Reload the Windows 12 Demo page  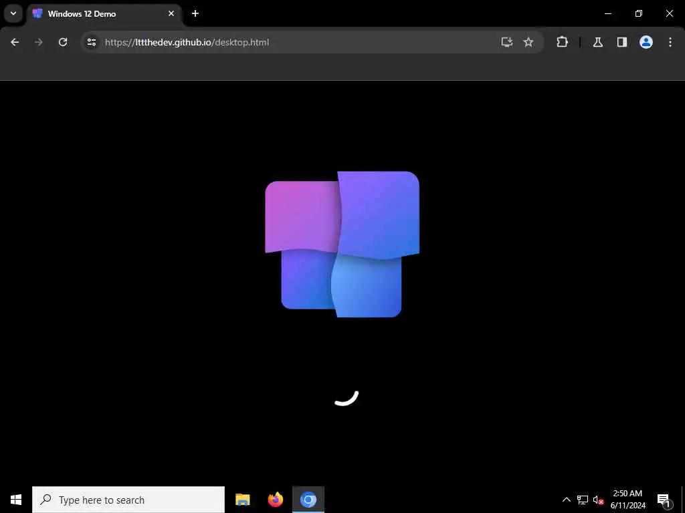coord(63,42)
